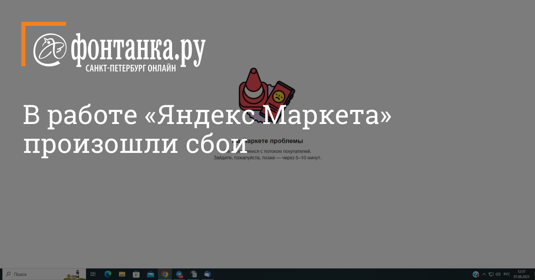Viewport: 535px width, 280px height.
Task: Open the calendar from the 12:37 clock
Action: [521, 274]
